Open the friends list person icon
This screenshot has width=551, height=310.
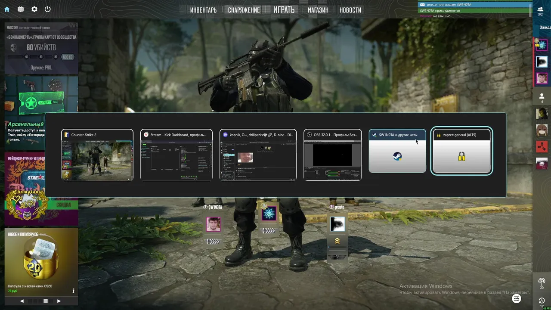[x=542, y=97]
